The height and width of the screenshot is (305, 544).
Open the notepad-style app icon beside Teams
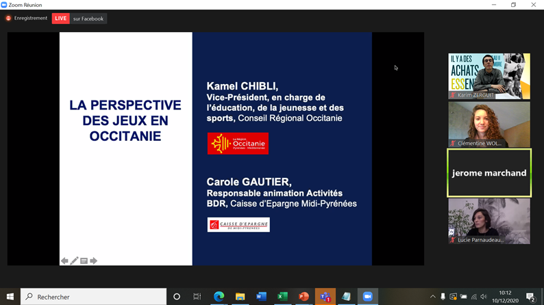pos(346,297)
